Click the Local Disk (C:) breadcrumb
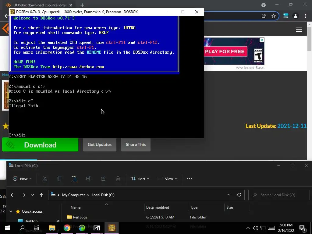 103,195
